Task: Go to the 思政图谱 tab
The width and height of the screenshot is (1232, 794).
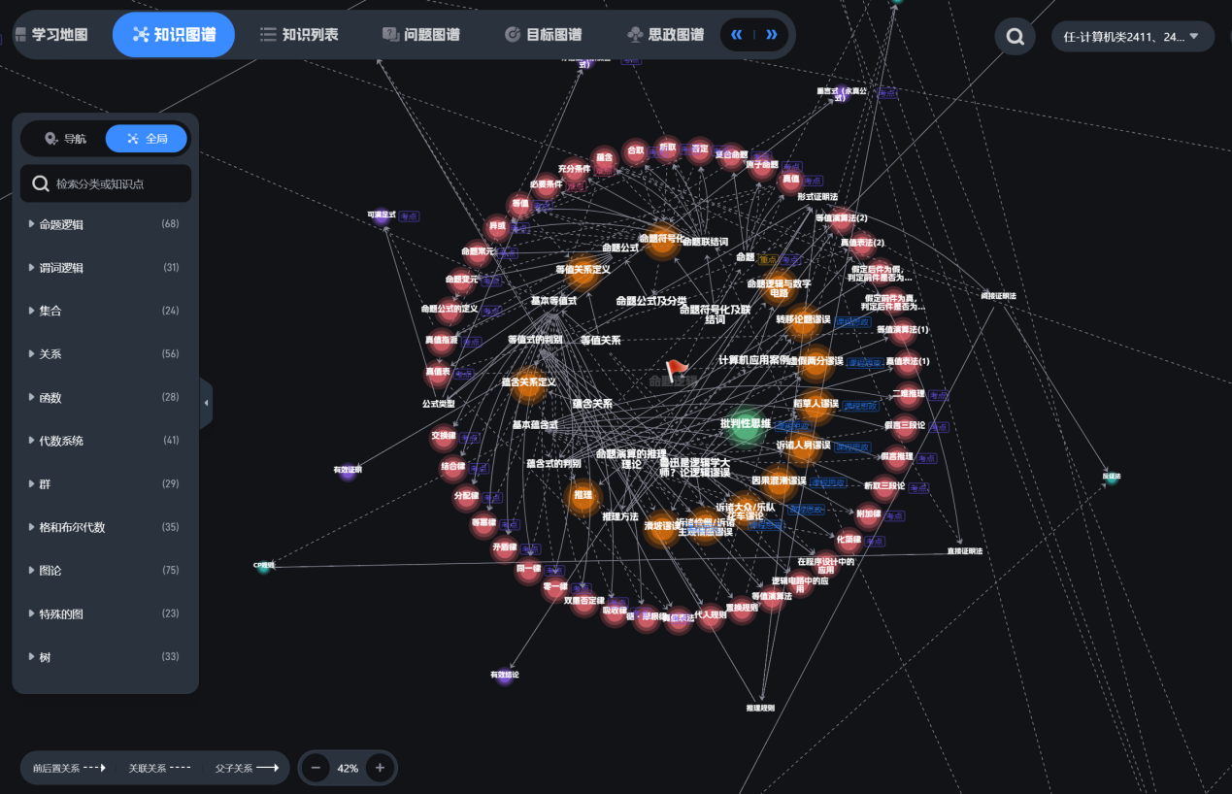Action: coord(665,35)
